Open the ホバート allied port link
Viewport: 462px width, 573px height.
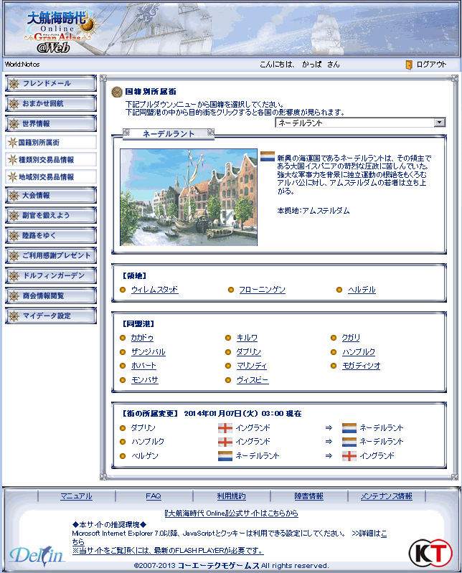pos(143,366)
